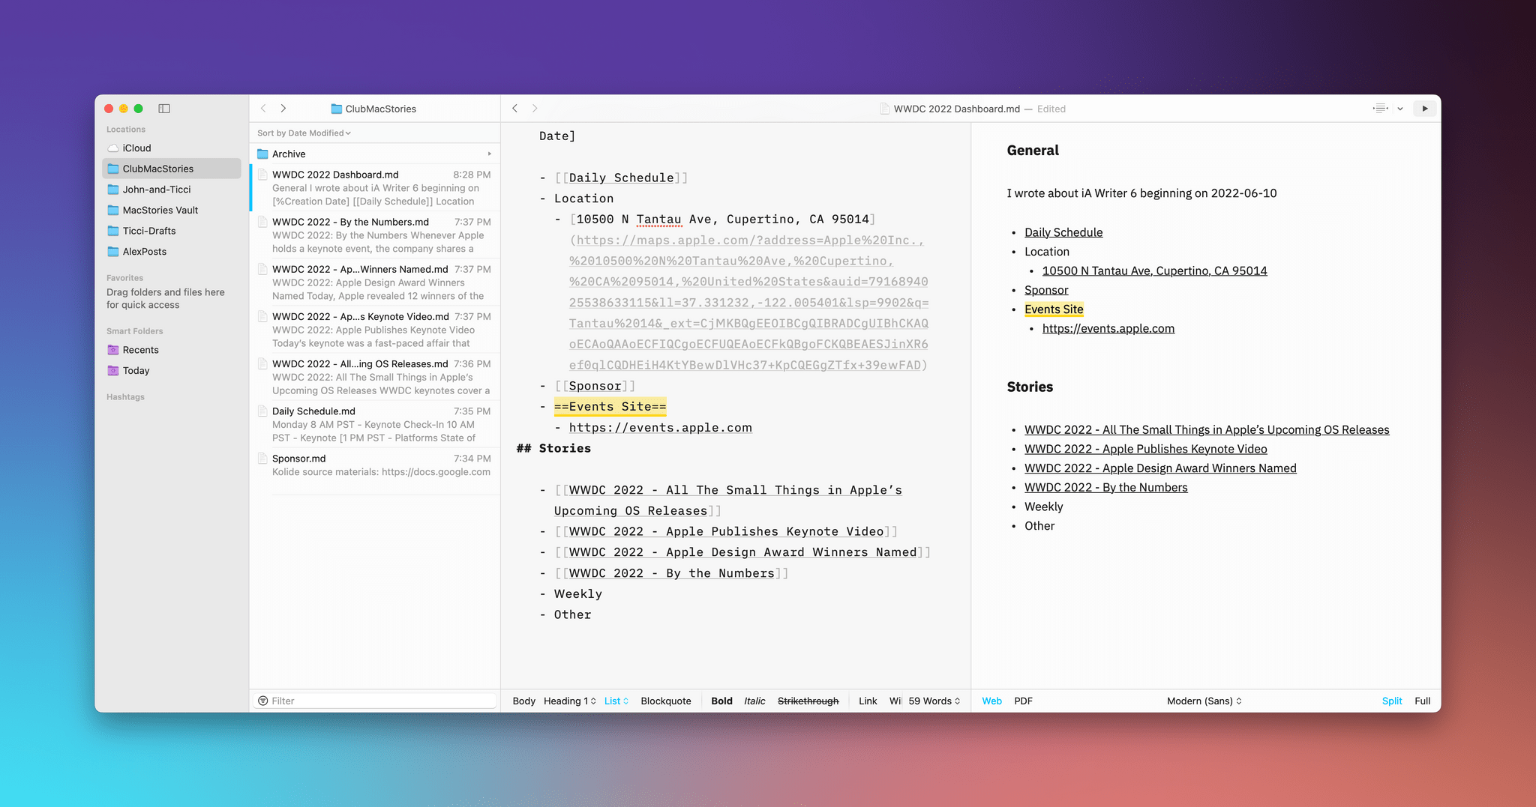
Task: Switch to Full view mode
Action: (1423, 701)
